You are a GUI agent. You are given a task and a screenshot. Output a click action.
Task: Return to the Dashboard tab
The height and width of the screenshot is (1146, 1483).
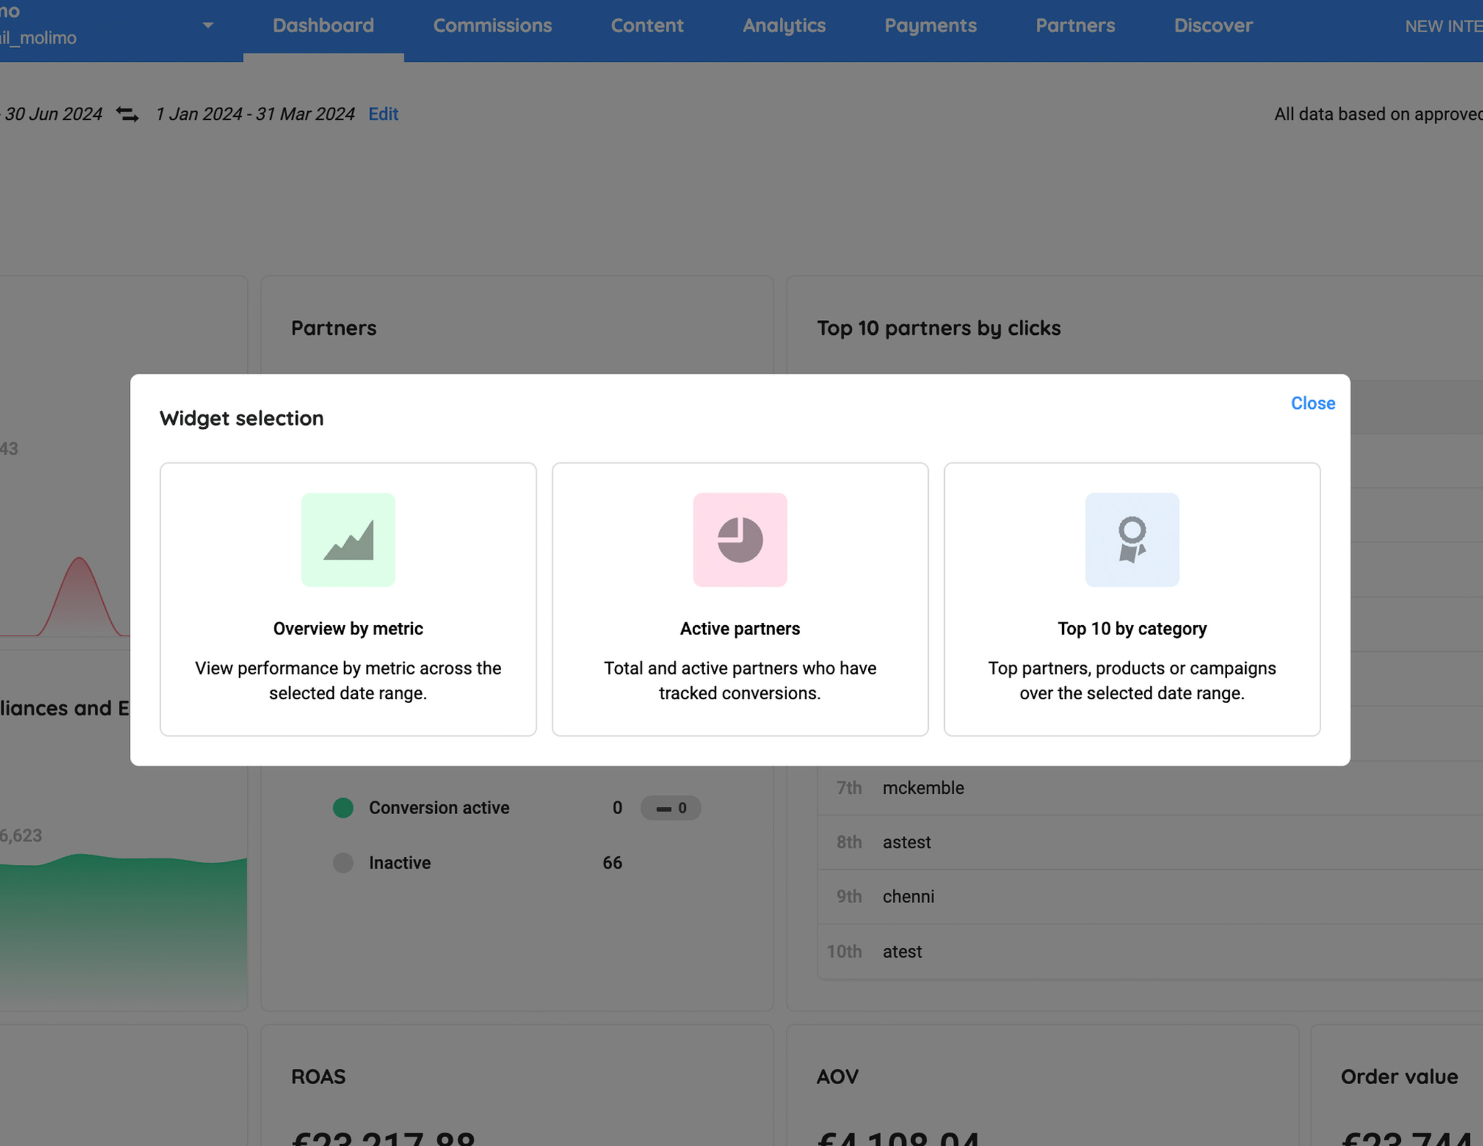(323, 25)
